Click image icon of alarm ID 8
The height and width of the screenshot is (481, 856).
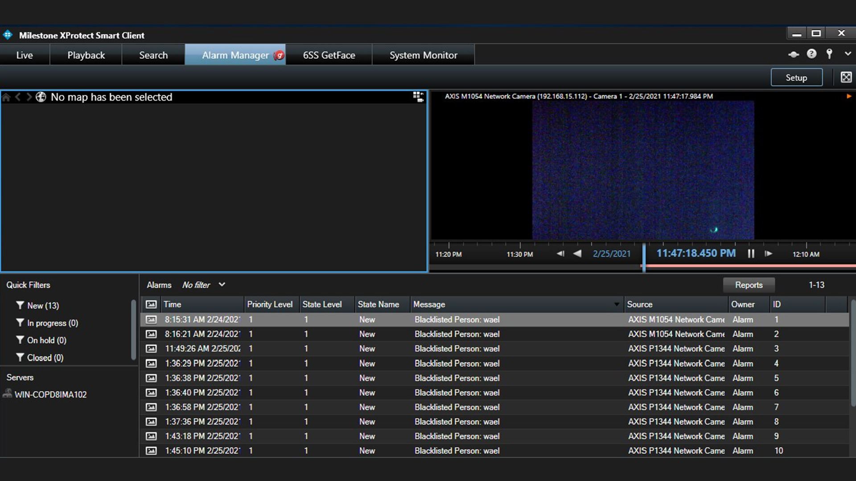click(x=152, y=422)
